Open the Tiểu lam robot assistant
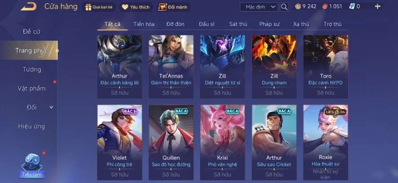Screen dimensions: 398x183 pyautogui.click(x=32, y=165)
